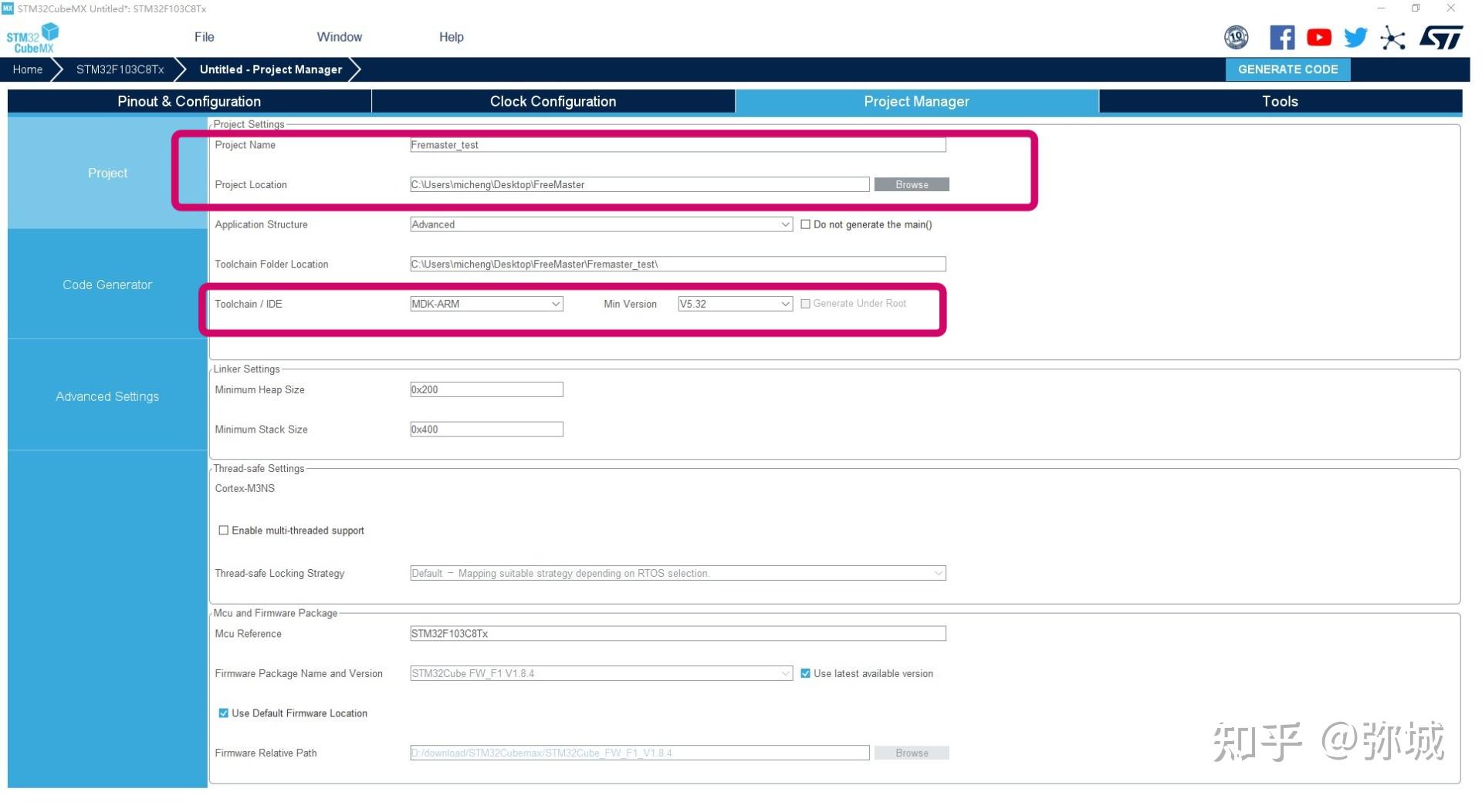Open the Twitter bird icon link
The height and width of the screenshot is (802, 1482).
1355,37
